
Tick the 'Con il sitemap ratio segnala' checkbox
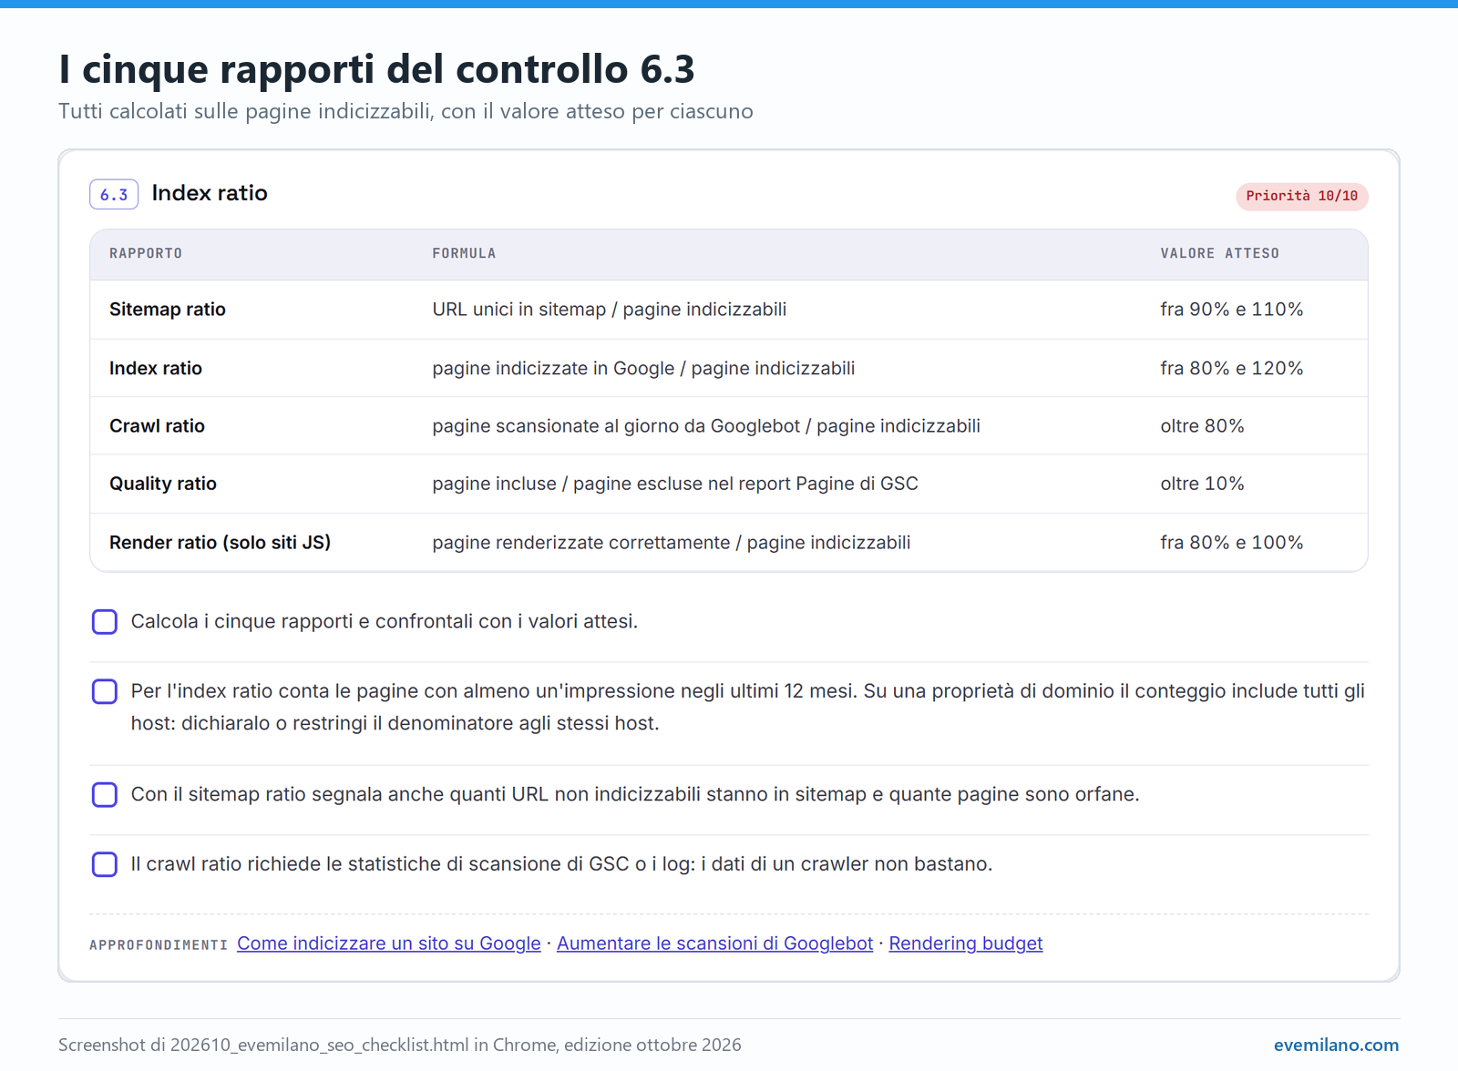pyautogui.click(x=105, y=795)
